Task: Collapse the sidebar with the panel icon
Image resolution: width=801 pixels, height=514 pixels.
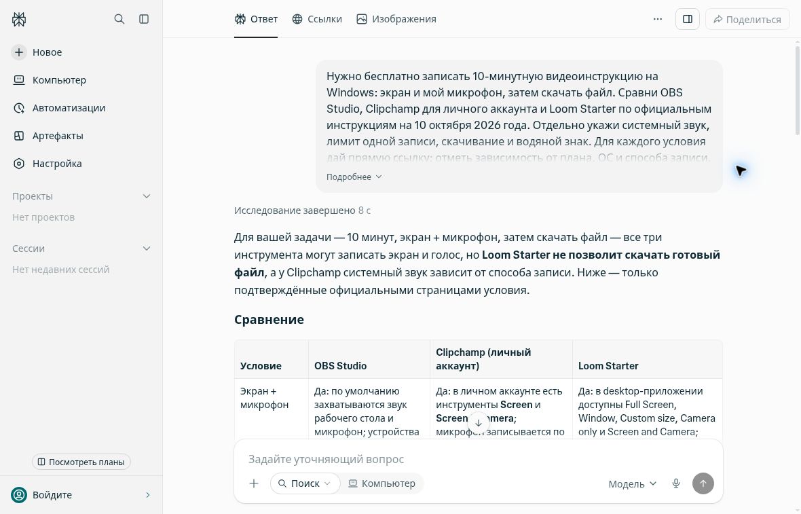Action: point(144,19)
